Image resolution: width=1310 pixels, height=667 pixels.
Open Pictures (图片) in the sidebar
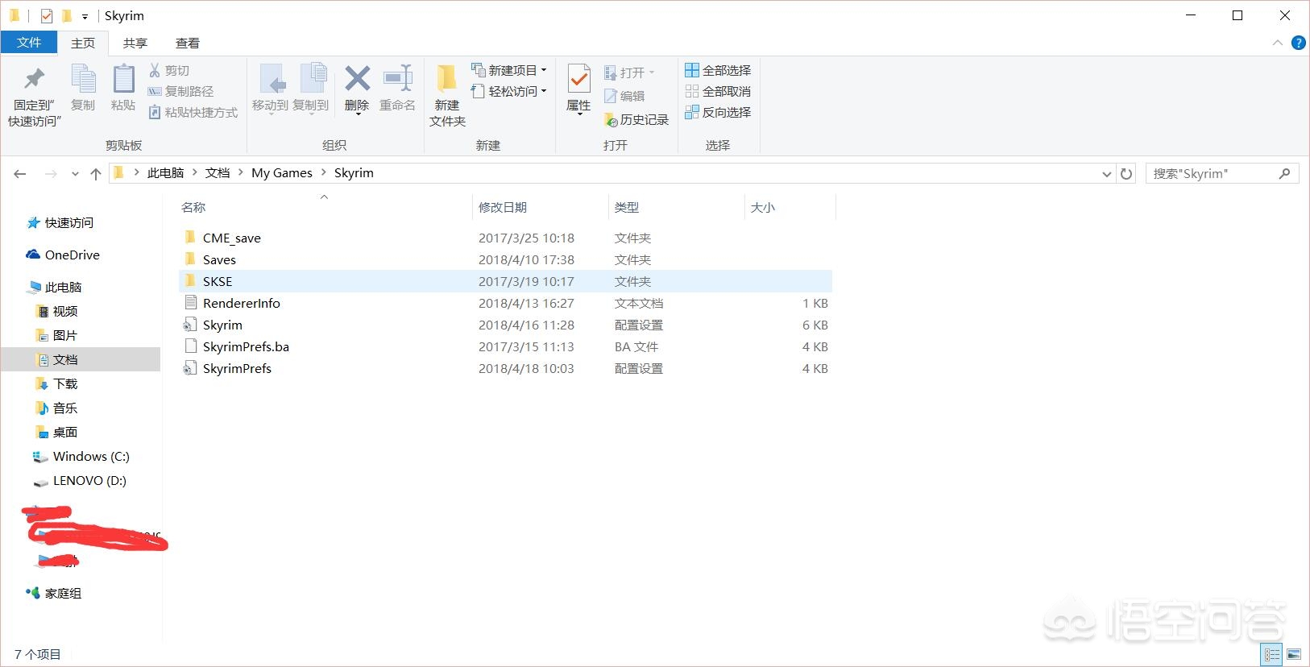(x=58, y=335)
